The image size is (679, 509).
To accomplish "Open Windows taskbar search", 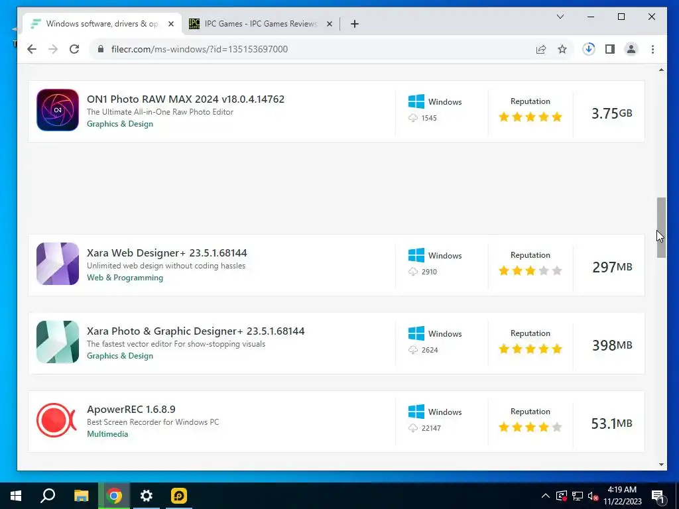I will pyautogui.click(x=48, y=496).
